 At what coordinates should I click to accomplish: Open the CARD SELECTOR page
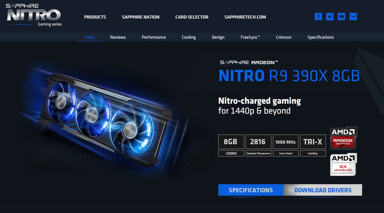(192, 17)
